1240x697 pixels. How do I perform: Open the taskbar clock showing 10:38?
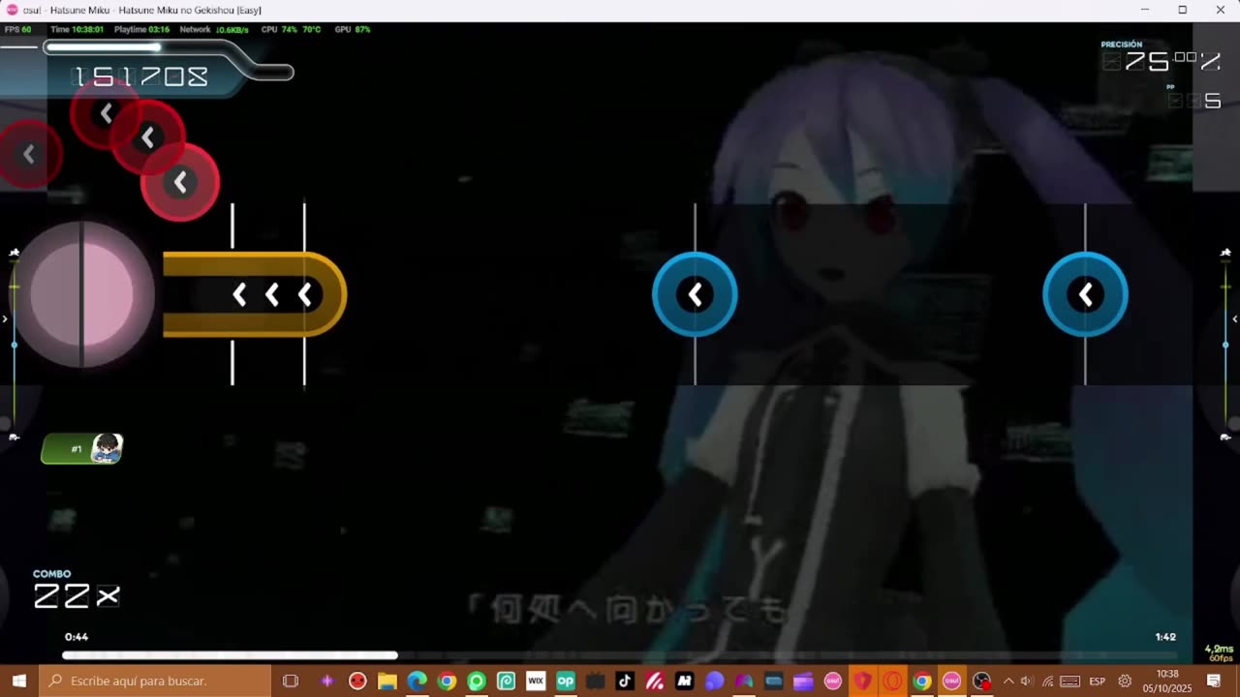(1167, 681)
